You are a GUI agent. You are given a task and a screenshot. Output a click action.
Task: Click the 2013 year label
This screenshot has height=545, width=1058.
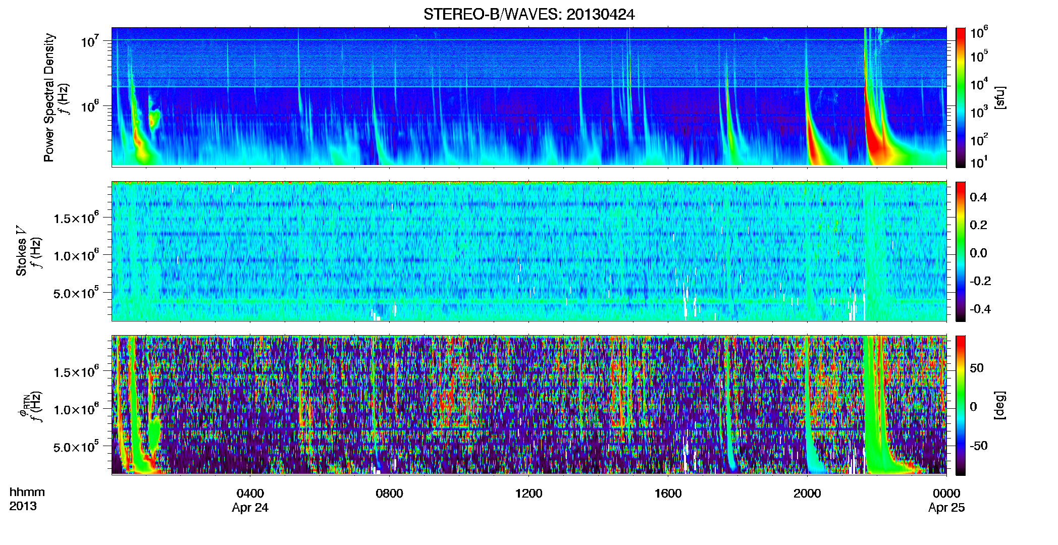coord(23,506)
